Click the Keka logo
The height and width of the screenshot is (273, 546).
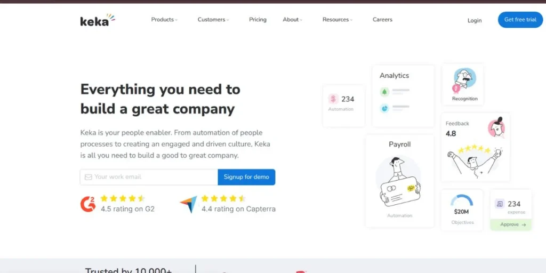[98, 20]
